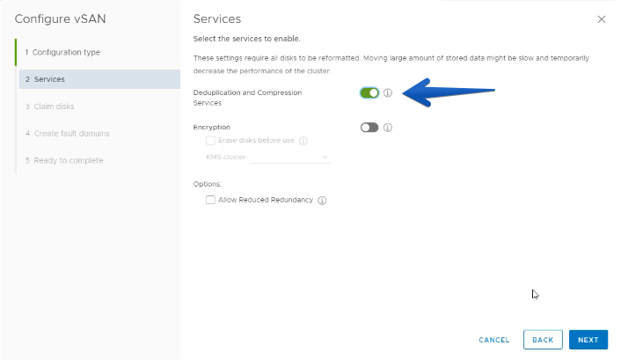Select step 2 Services

[99, 79]
